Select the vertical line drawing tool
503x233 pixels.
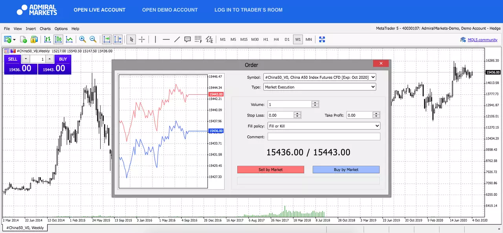click(156, 39)
